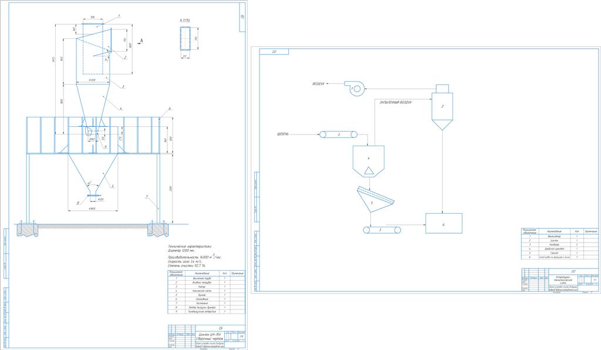This screenshot has width=601, height=350.
Task: Click the ЗАПЫЛЕННЫЙ ВОЗДУХ flow label
Action: [396, 102]
